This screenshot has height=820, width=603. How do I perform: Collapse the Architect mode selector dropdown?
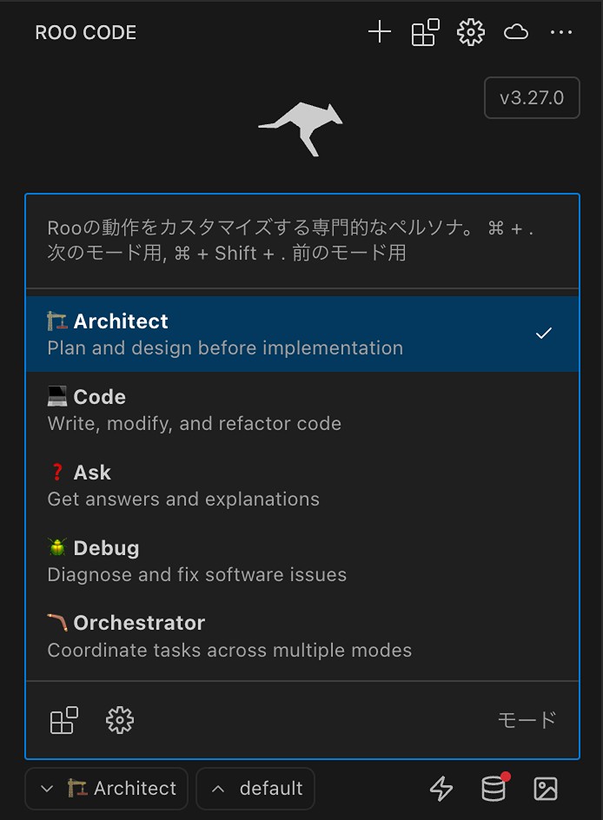107,789
